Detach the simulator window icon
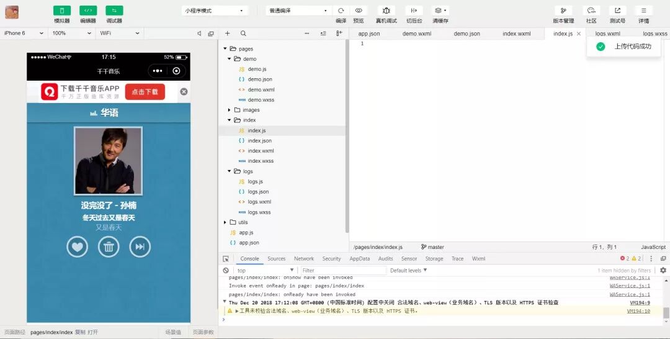Screen dimensions: 670x339 211,34
